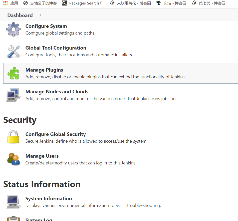This screenshot has height=221, width=238.
Task: Click the System Information monitor icon
Action: (x=13, y=202)
